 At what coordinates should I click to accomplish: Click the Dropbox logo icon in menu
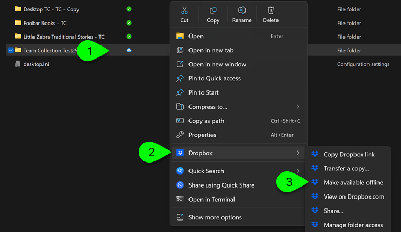180,153
